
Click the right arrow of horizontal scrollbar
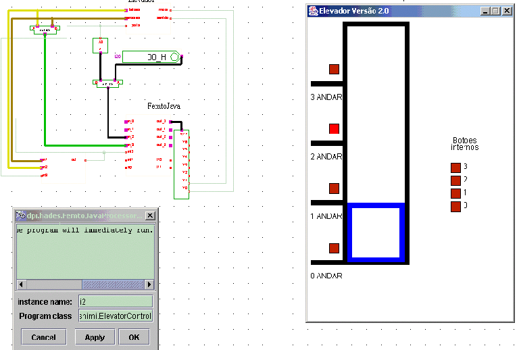[149, 284]
